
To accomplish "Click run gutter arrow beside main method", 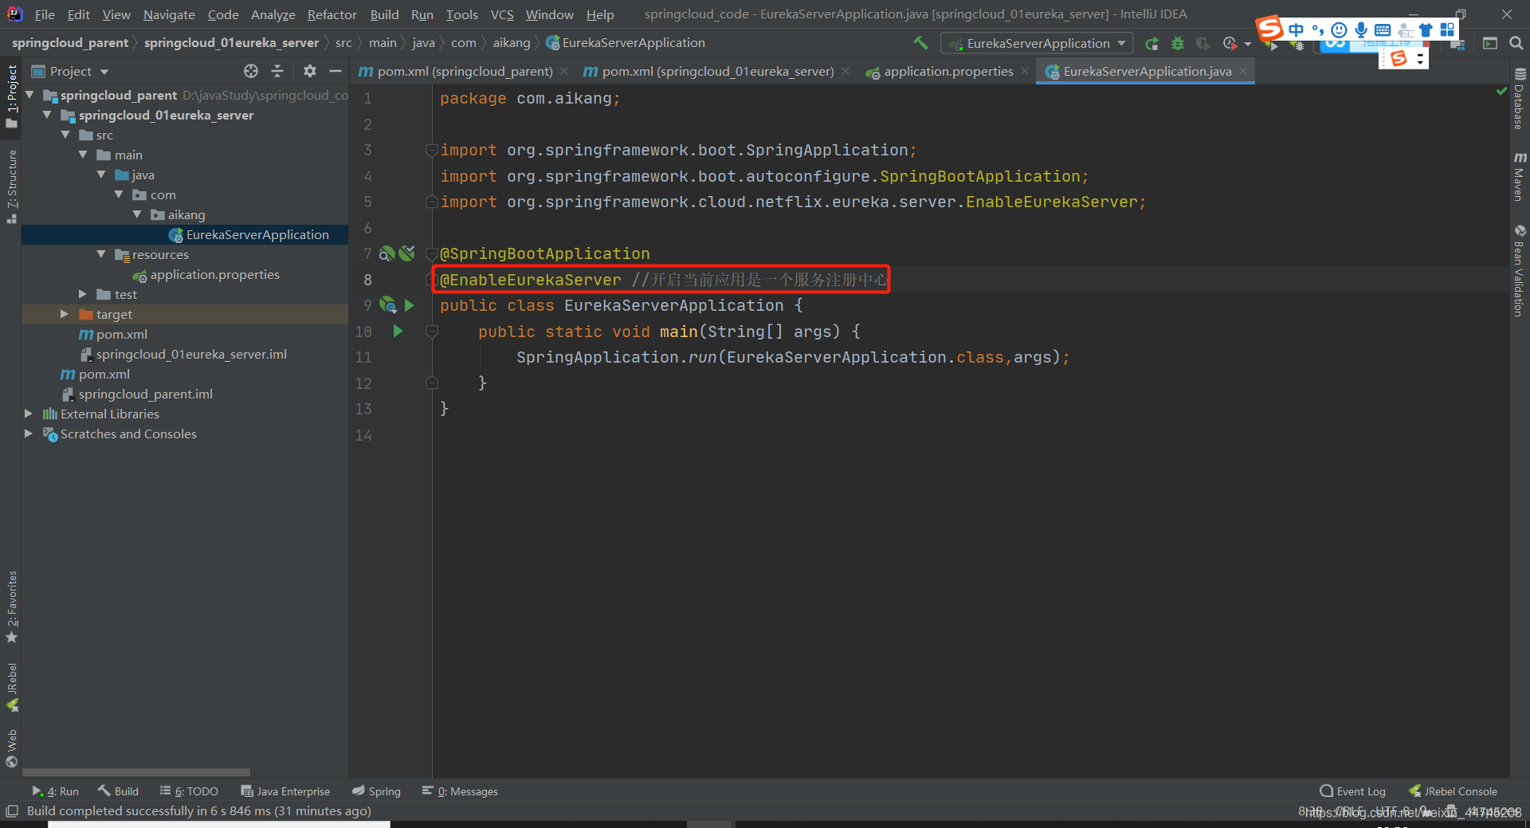I will click(398, 331).
